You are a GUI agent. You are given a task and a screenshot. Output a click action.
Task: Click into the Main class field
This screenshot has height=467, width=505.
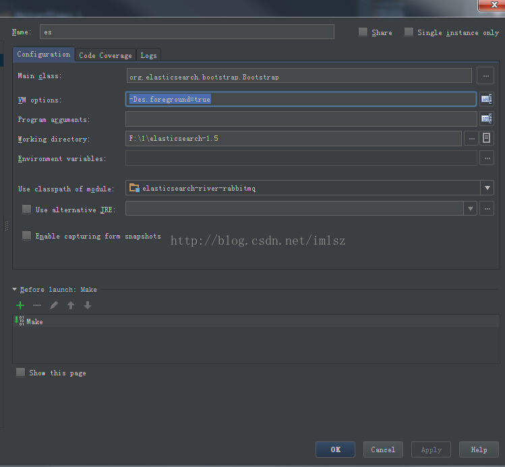click(x=299, y=76)
